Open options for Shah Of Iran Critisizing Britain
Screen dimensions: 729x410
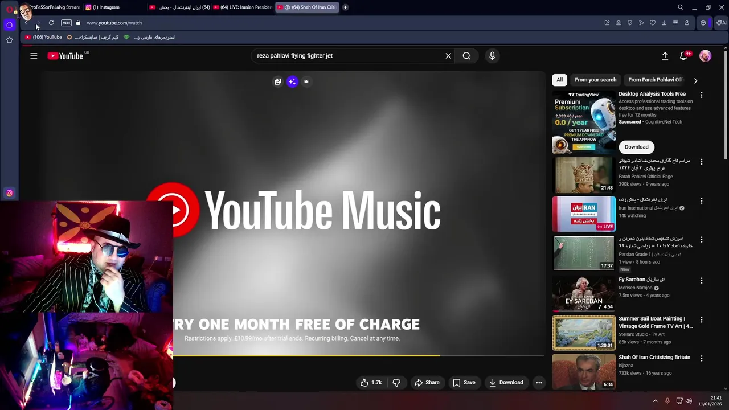[702, 359]
